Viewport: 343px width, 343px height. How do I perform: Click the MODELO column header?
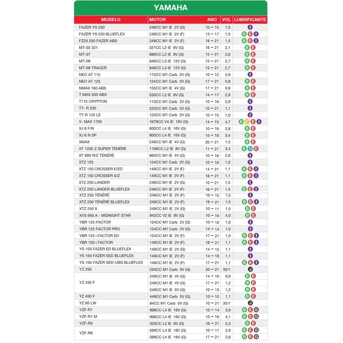click(x=111, y=20)
